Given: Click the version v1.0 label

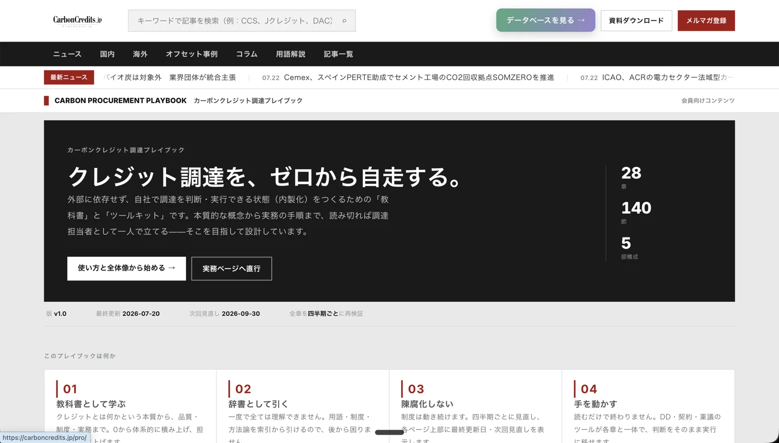Looking at the screenshot, I should (x=56, y=314).
